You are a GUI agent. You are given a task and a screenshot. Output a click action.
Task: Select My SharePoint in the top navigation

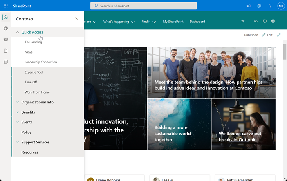[x=173, y=22]
